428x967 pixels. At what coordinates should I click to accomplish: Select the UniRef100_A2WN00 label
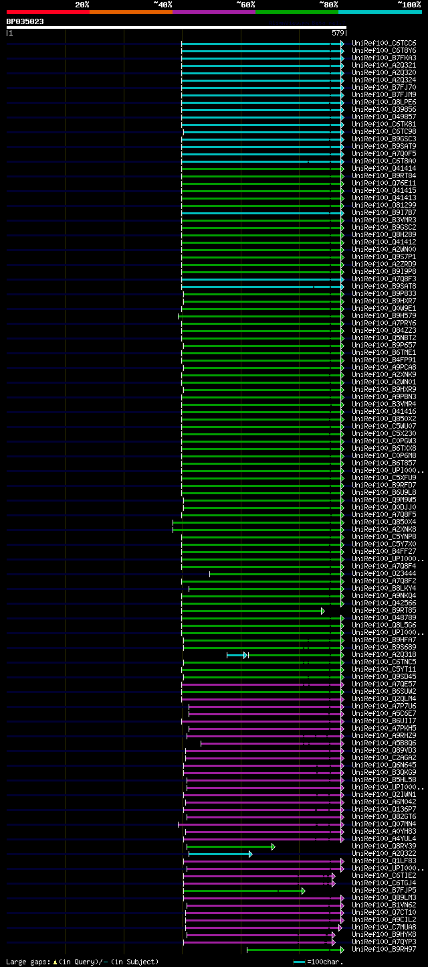383,250
